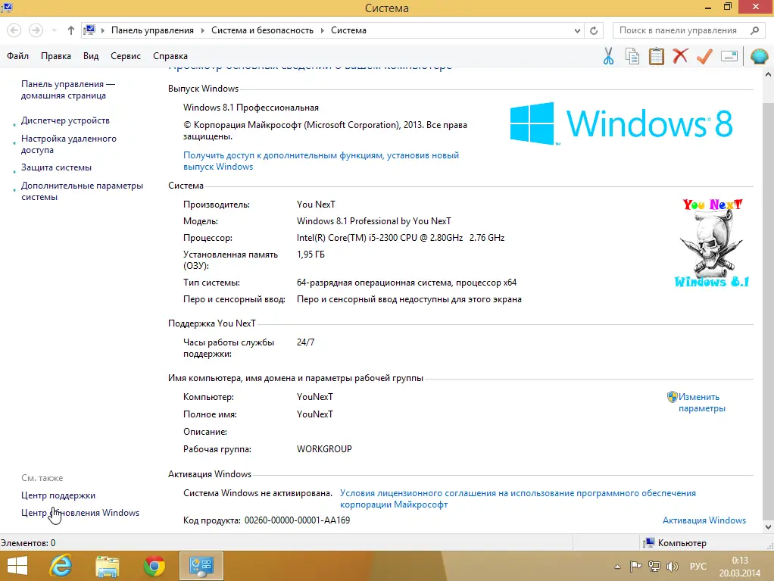
Task: Click the search magnifier icon
Action: [754, 30]
